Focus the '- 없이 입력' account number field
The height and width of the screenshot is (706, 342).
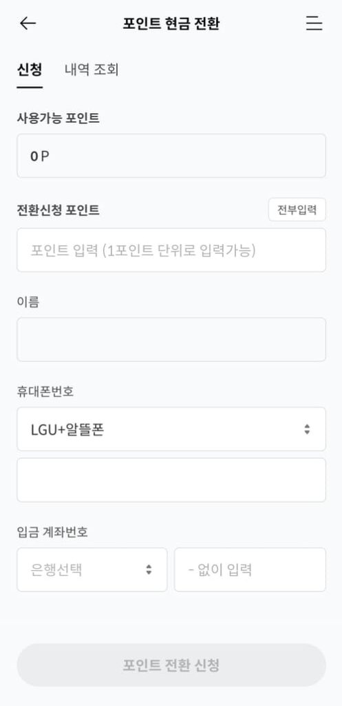point(250,569)
